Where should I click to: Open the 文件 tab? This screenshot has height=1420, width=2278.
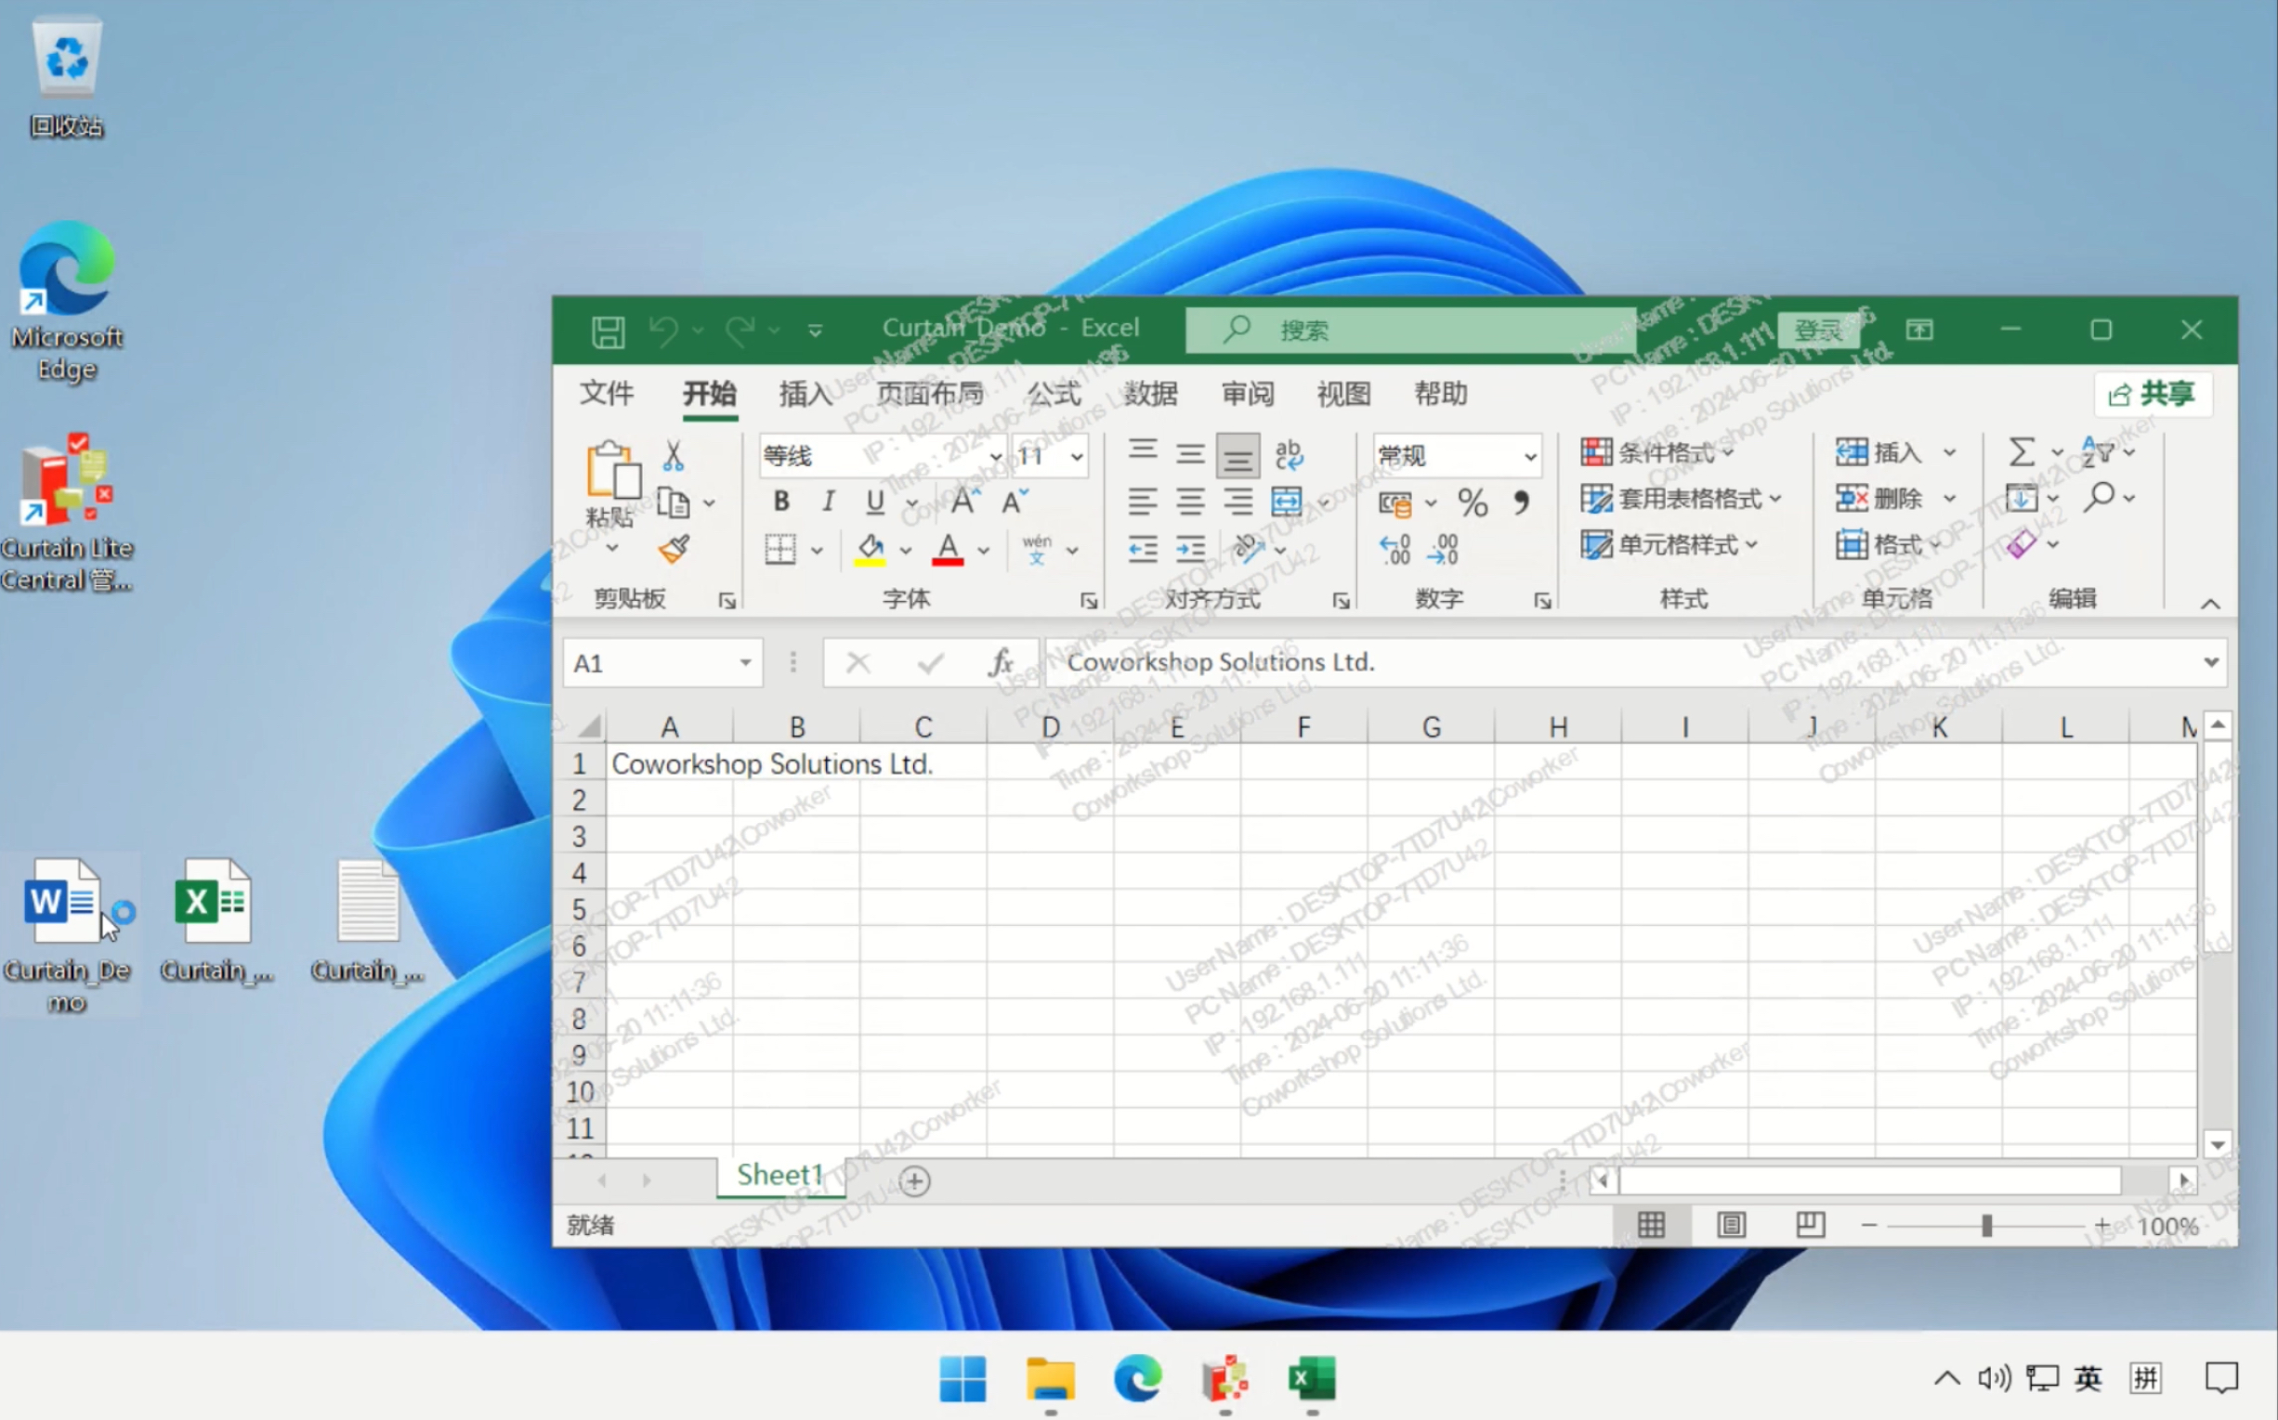click(607, 394)
